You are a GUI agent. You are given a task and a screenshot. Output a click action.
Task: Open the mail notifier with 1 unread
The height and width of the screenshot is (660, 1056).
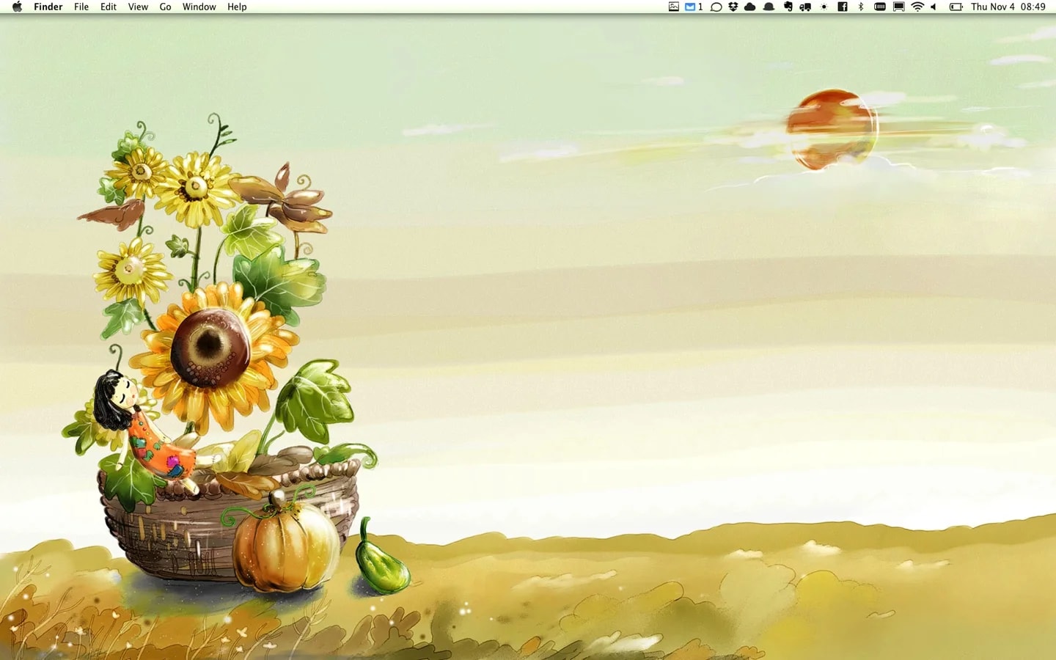pos(694,7)
